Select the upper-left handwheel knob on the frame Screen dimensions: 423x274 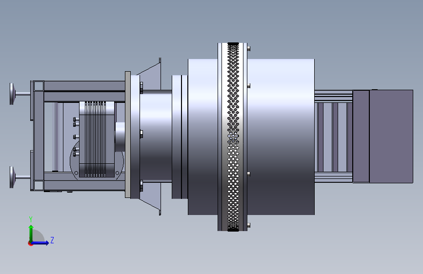[x=12, y=94]
